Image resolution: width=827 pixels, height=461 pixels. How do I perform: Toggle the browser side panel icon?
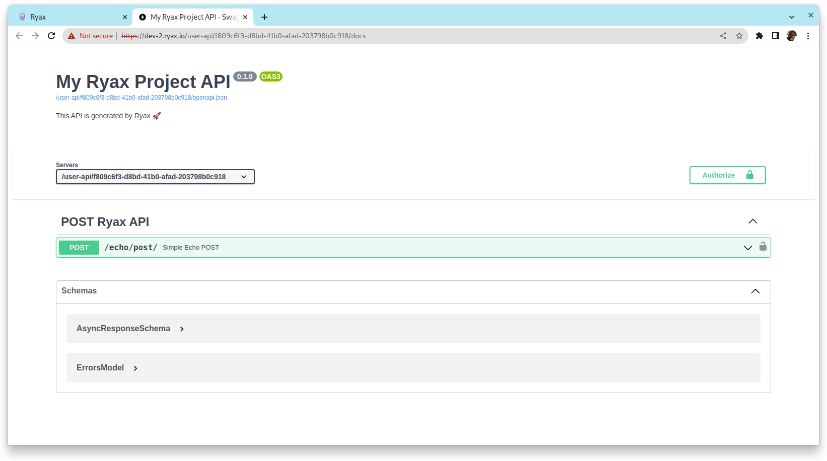[775, 36]
